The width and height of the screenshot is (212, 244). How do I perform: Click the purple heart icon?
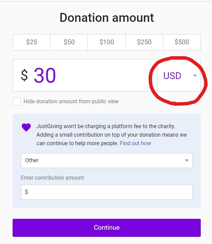click(26, 127)
